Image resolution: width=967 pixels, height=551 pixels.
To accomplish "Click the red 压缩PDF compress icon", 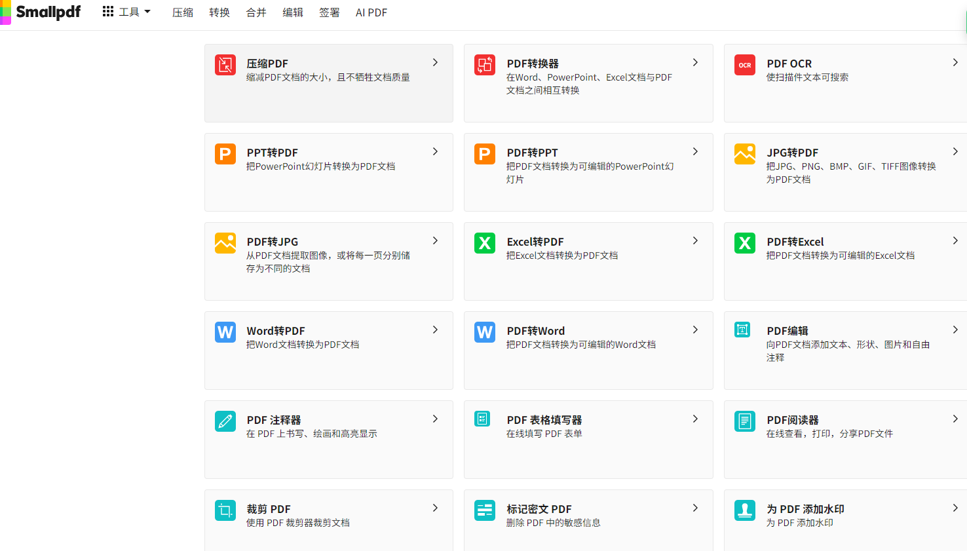I will click(x=225, y=65).
